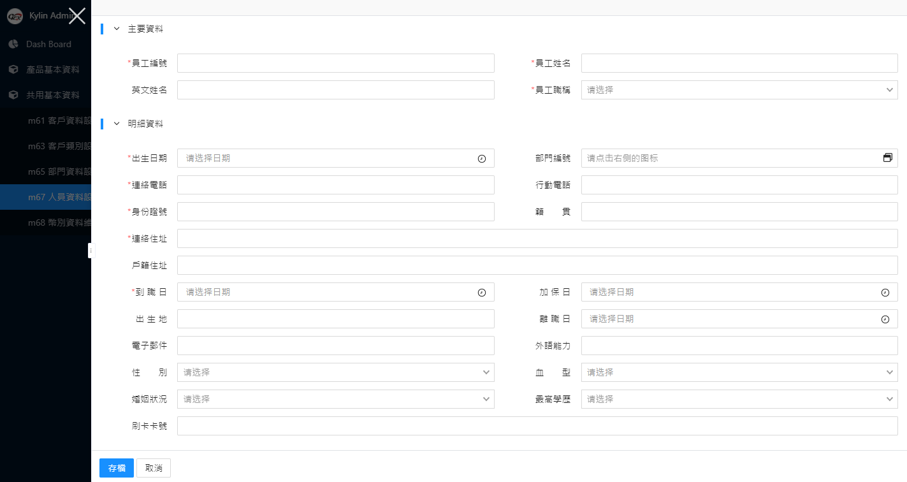907x482 pixels.
Task: Open the 性別 dropdown
Action: point(335,372)
